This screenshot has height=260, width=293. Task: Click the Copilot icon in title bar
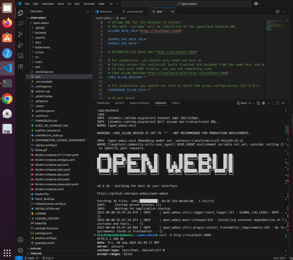(256, 4)
